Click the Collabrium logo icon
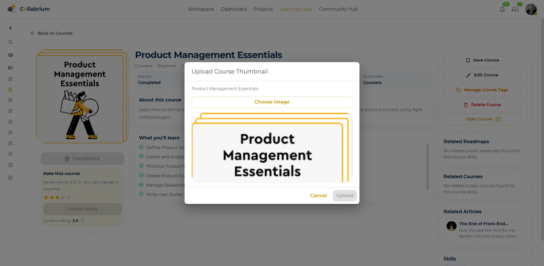Image resolution: width=544 pixels, height=266 pixels. point(11,9)
